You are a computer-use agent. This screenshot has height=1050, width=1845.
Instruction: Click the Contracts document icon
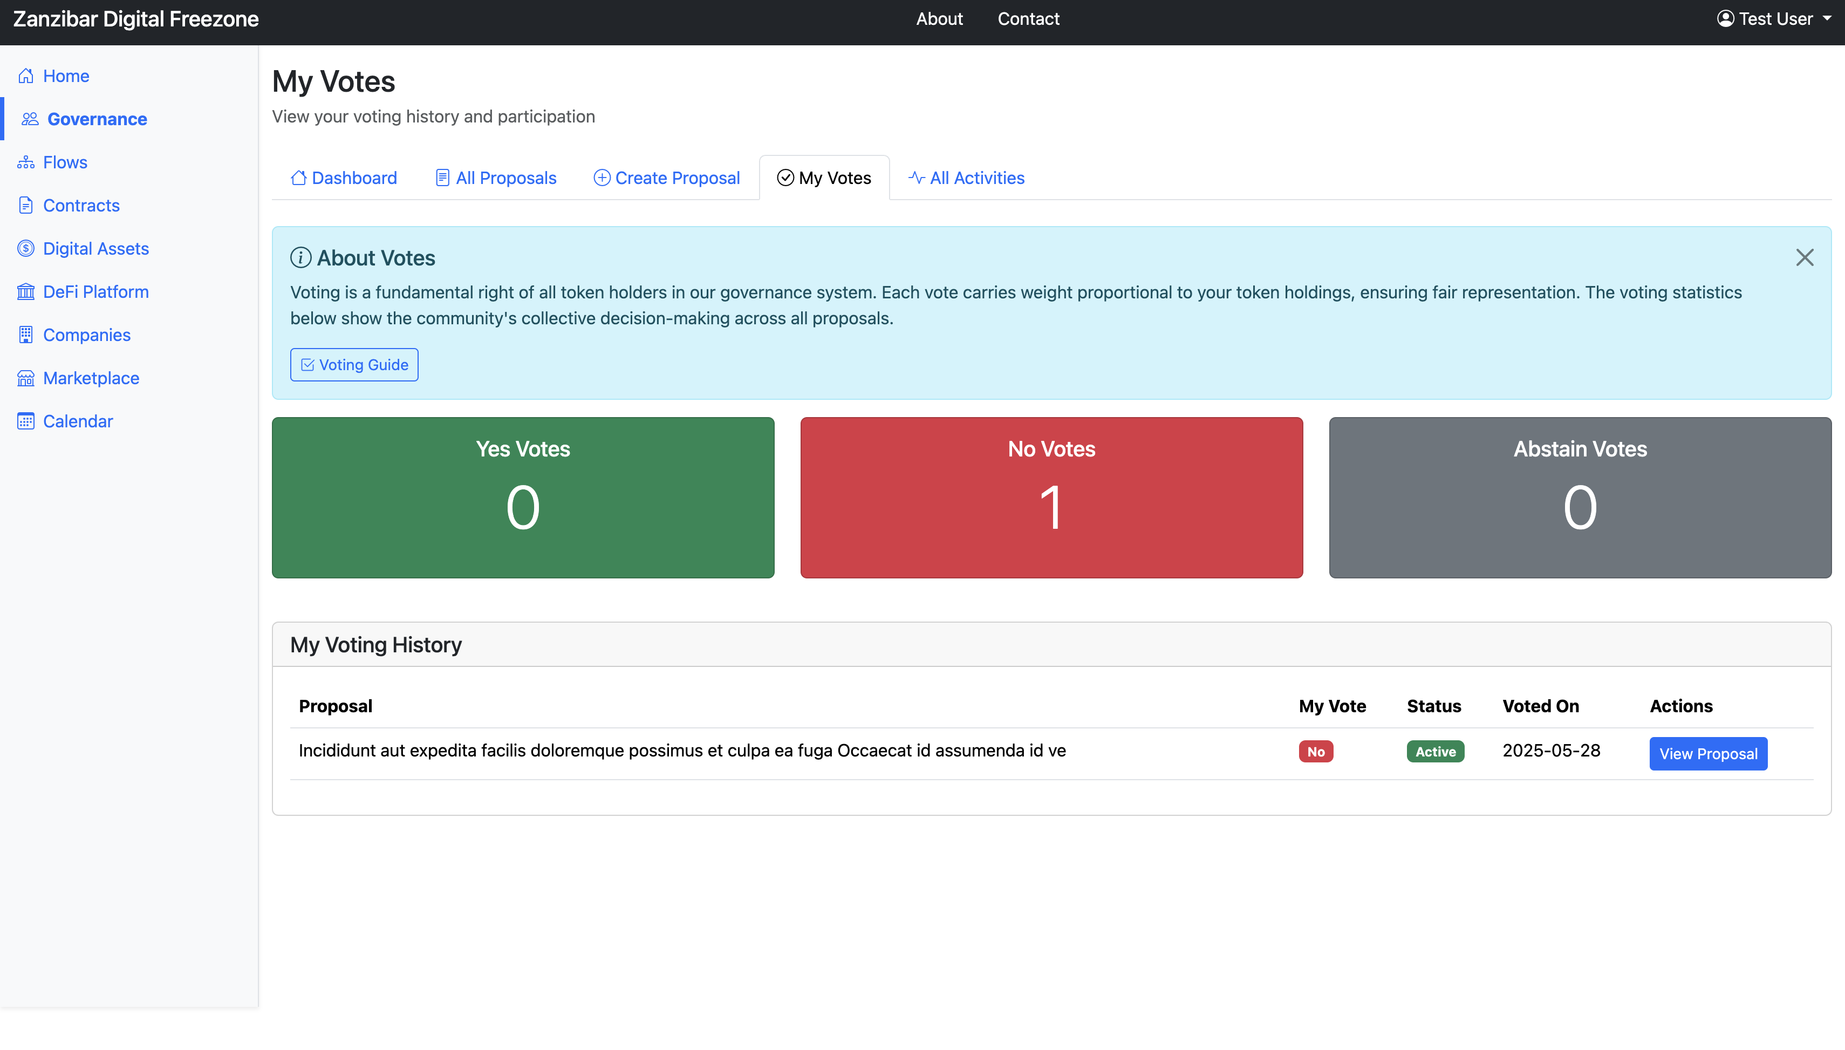[x=26, y=206]
